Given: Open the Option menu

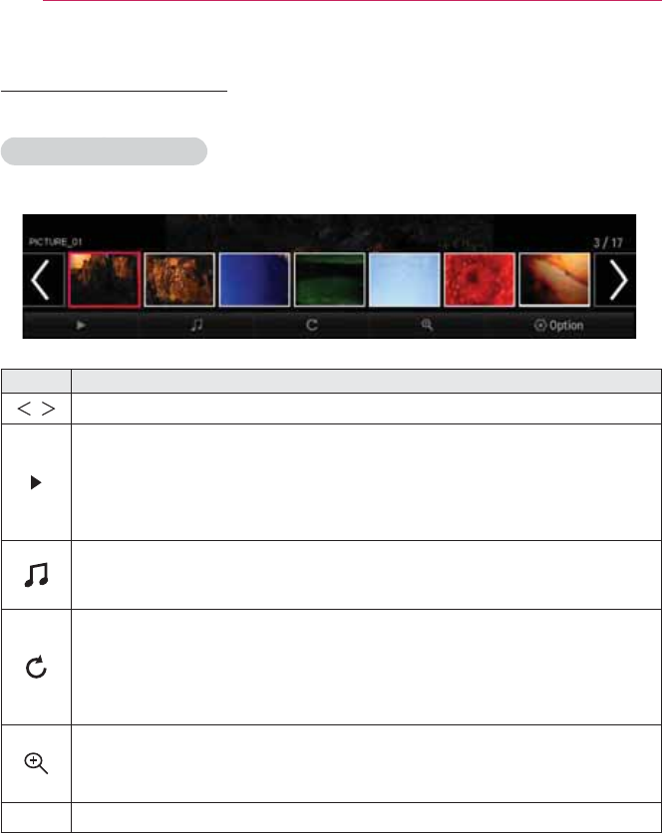Looking at the screenshot, I should 559,325.
